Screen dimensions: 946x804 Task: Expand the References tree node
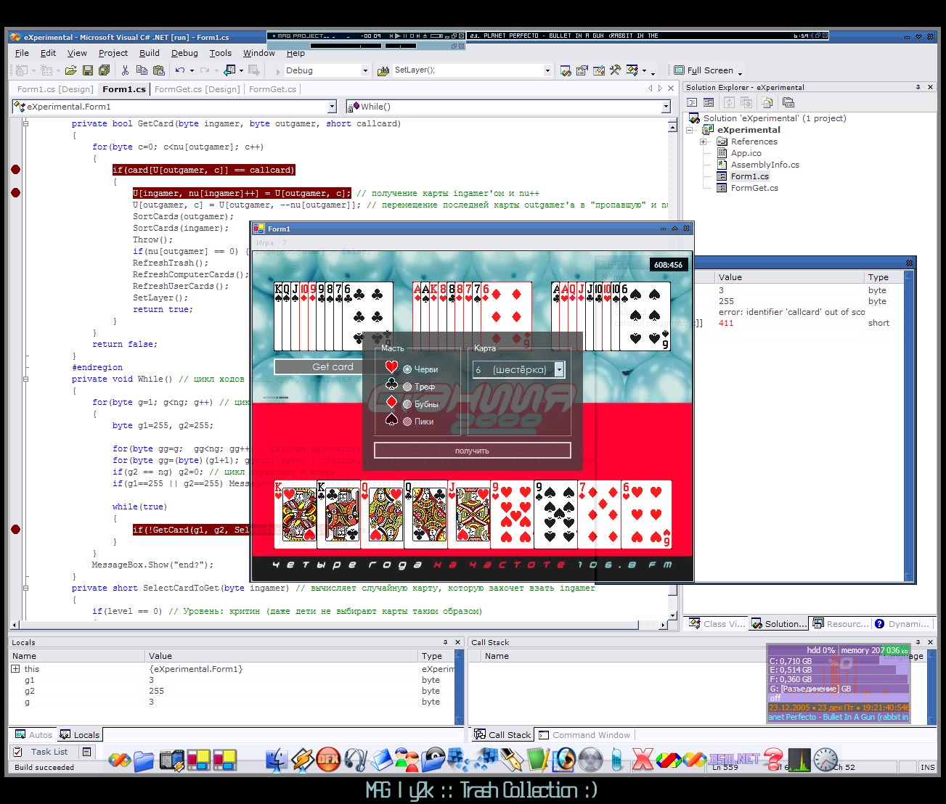tap(703, 141)
